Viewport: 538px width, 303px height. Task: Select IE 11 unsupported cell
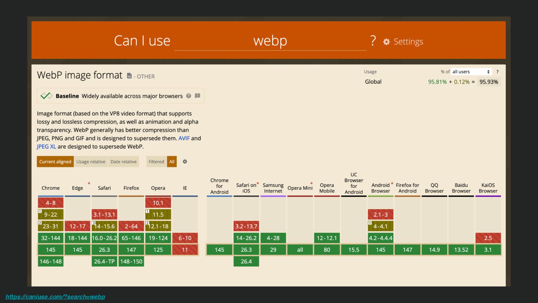click(185, 250)
